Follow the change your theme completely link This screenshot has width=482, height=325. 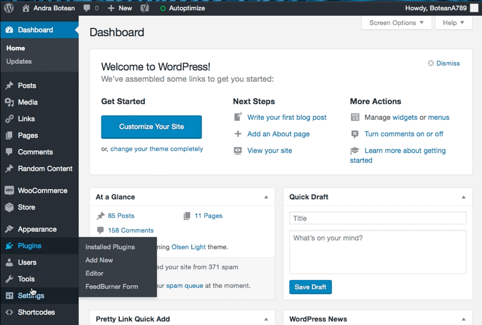pyautogui.click(x=157, y=149)
